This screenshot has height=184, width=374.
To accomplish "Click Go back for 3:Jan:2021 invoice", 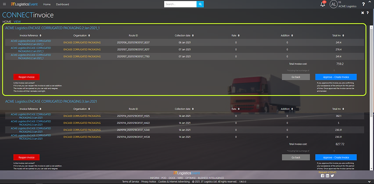I will [x=296, y=157].
